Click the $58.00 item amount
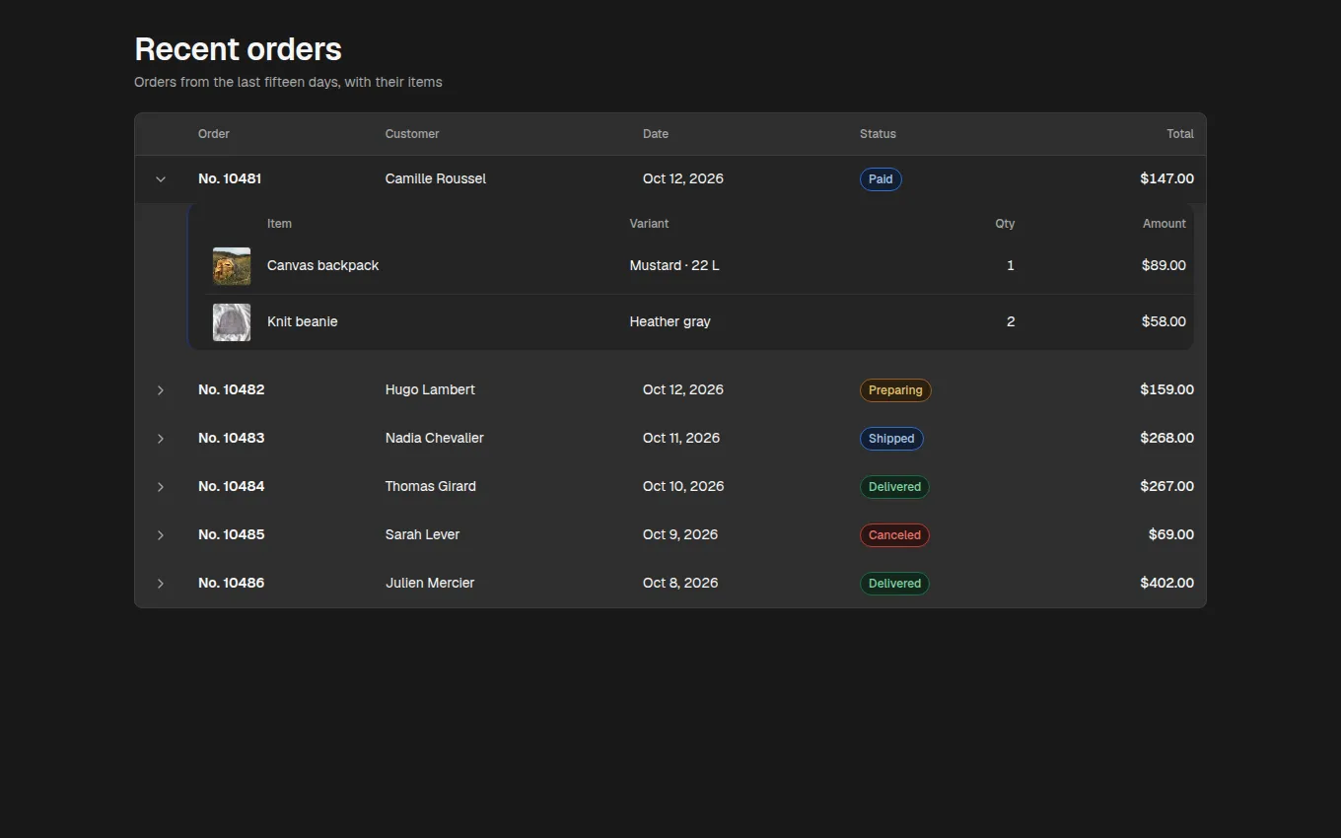This screenshot has height=838, width=1341. point(1164,322)
